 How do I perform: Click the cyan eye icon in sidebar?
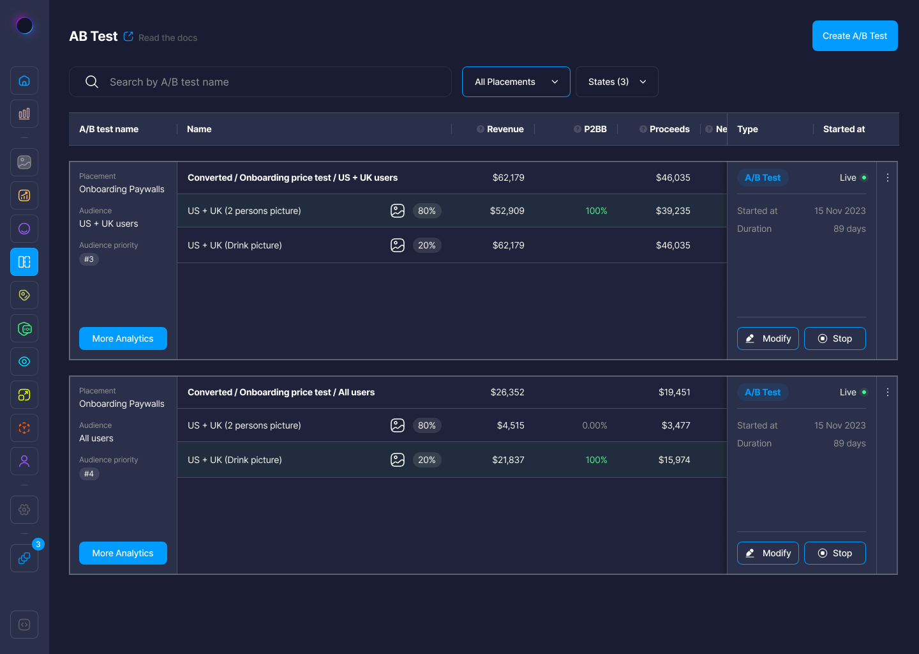24,361
